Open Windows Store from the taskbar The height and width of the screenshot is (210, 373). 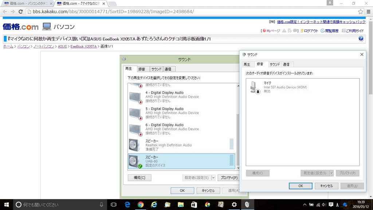(x=194, y=205)
